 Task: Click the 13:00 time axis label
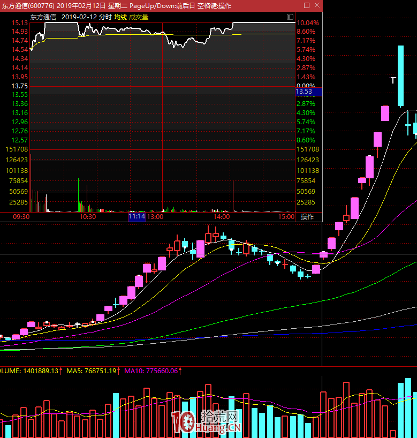tap(155, 217)
